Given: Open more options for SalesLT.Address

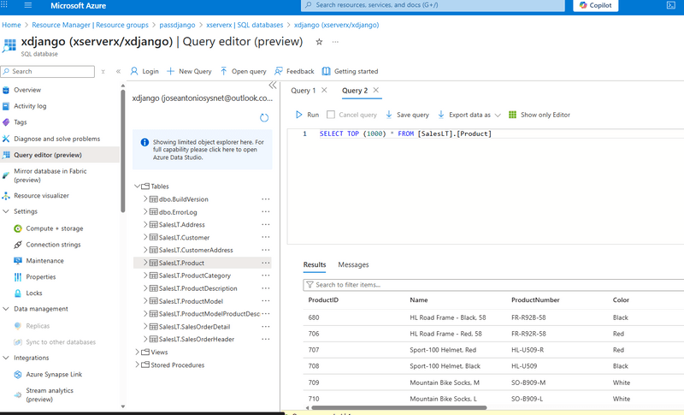Looking at the screenshot, I should tap(266, 224).
